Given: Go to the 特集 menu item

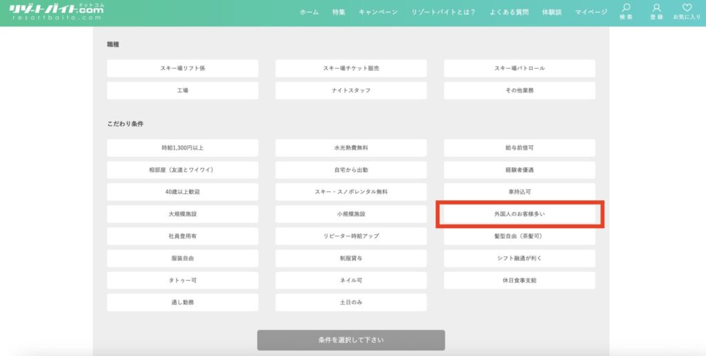Looking at the screenshot, I should [339, 12].
